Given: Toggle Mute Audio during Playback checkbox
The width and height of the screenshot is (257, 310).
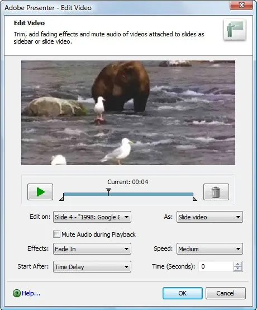Looking at the screenshot, I should click(56, 234).
